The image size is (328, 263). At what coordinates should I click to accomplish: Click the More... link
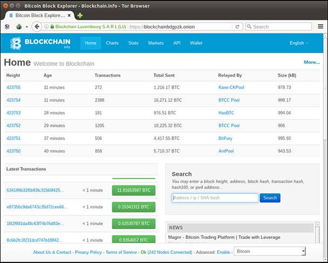tap(312, 62)
